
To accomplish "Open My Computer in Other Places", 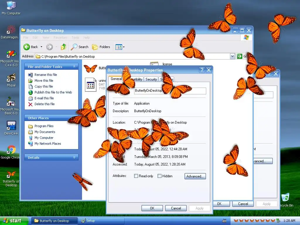I will click(44, 138).
